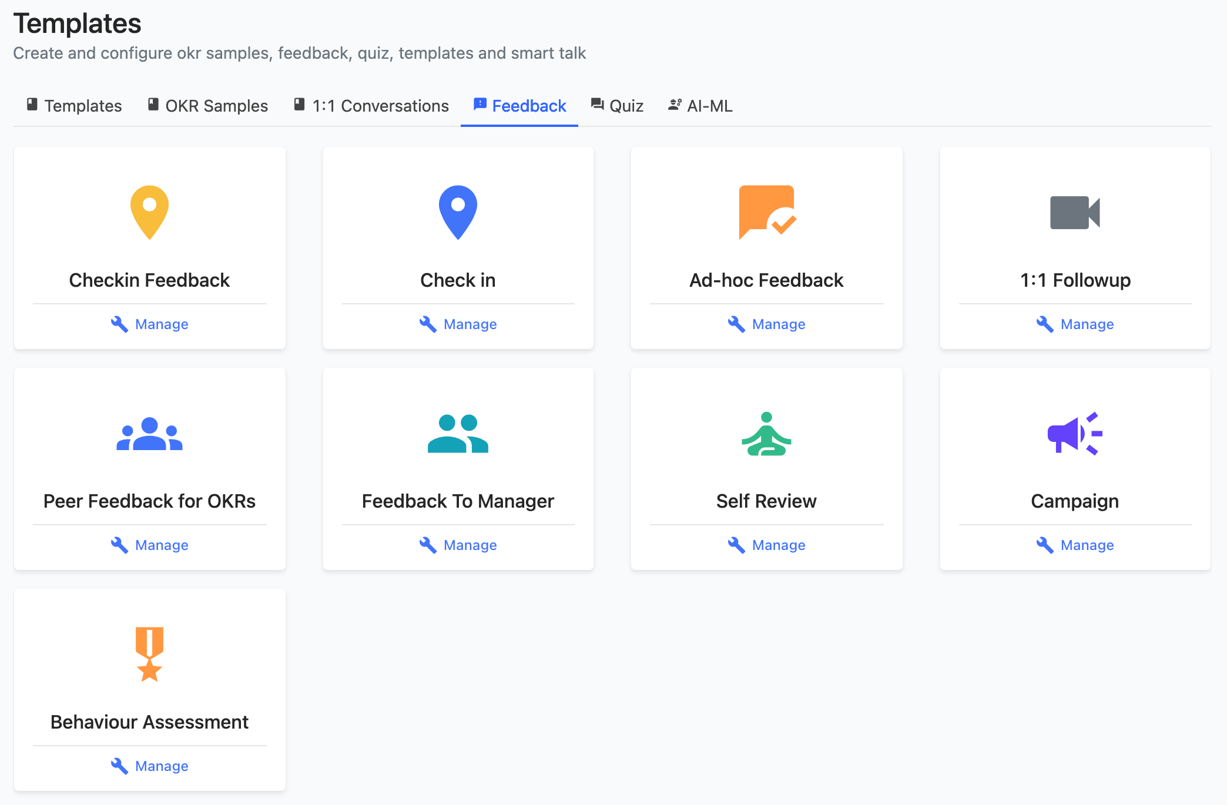Image resolution: width=1227 pixels, height=805 pixels.
Task: Click the Check in card title
Action: click(458, 280)
